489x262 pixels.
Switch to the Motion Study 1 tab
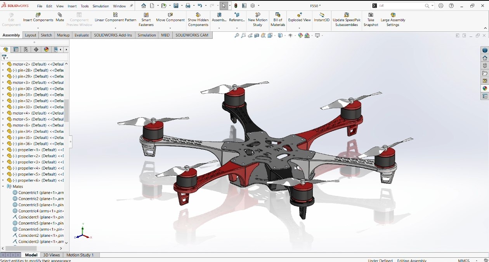[x=80, y=255]
